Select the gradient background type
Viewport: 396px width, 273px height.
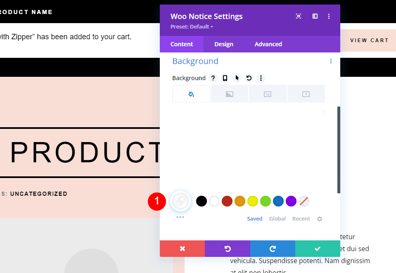pyautogui.click(x=229, y=93)
